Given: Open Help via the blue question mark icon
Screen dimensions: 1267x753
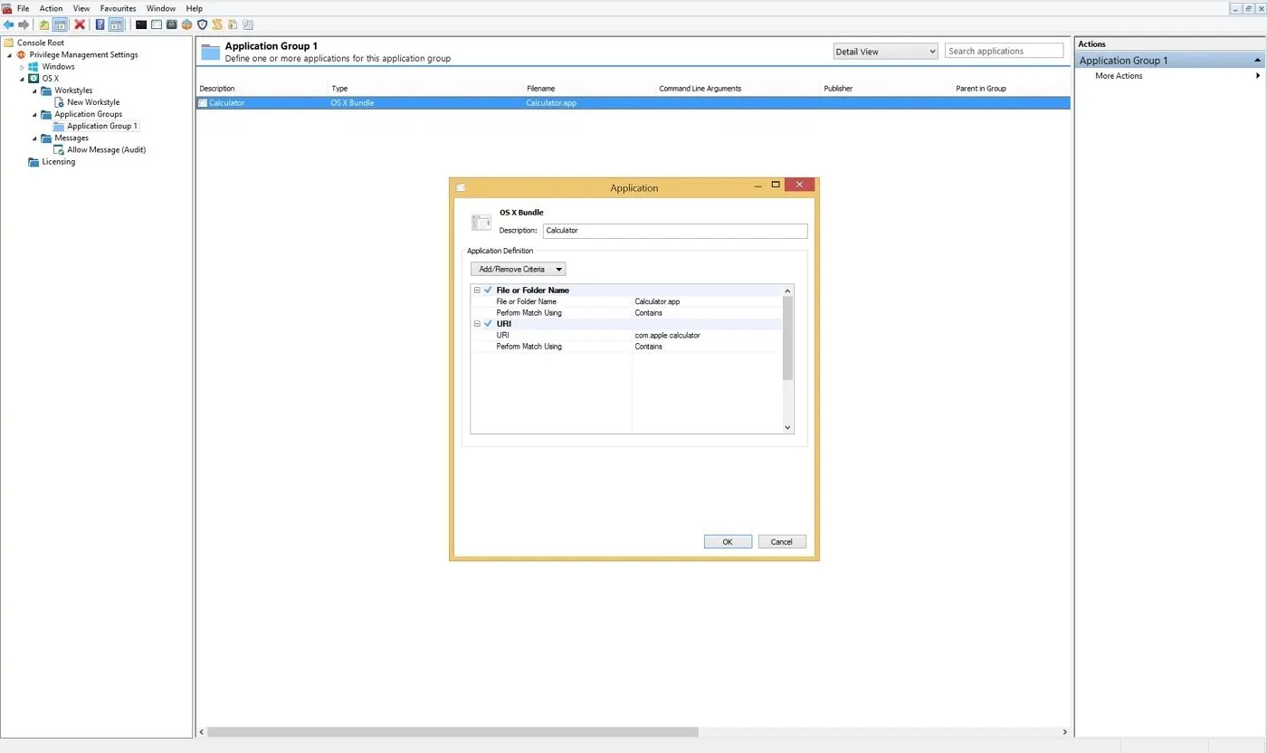Looking at the screenshot, I should (x=100, y=24).
